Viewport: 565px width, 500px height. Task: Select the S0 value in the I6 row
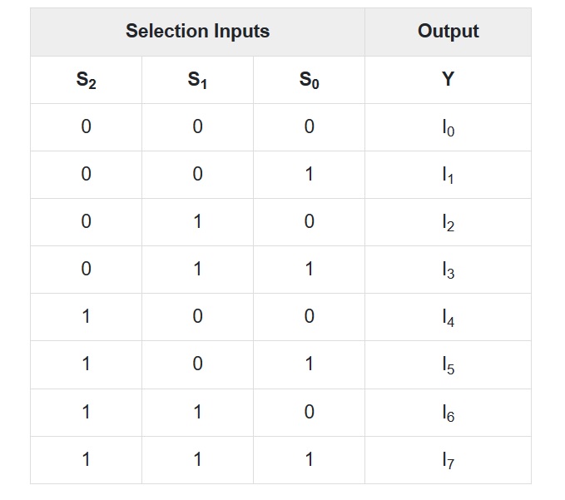[x=309, y=412]
